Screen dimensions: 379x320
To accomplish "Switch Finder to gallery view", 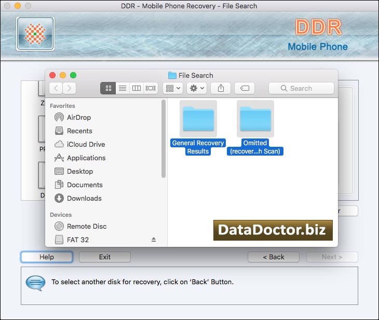I will pos(151,88).
